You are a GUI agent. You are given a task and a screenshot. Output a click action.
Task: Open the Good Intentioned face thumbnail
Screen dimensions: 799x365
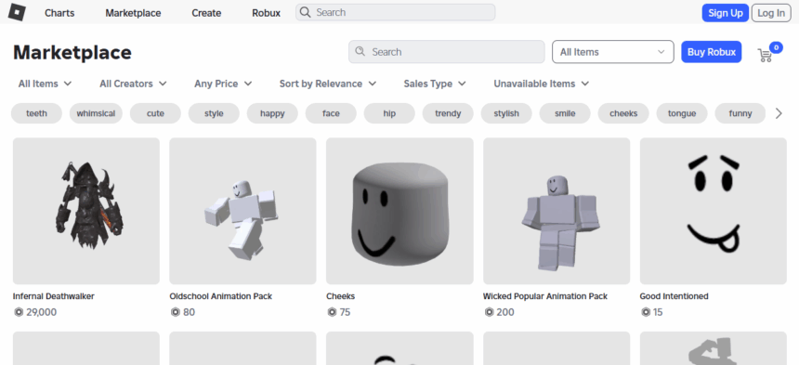coord(714,211)
